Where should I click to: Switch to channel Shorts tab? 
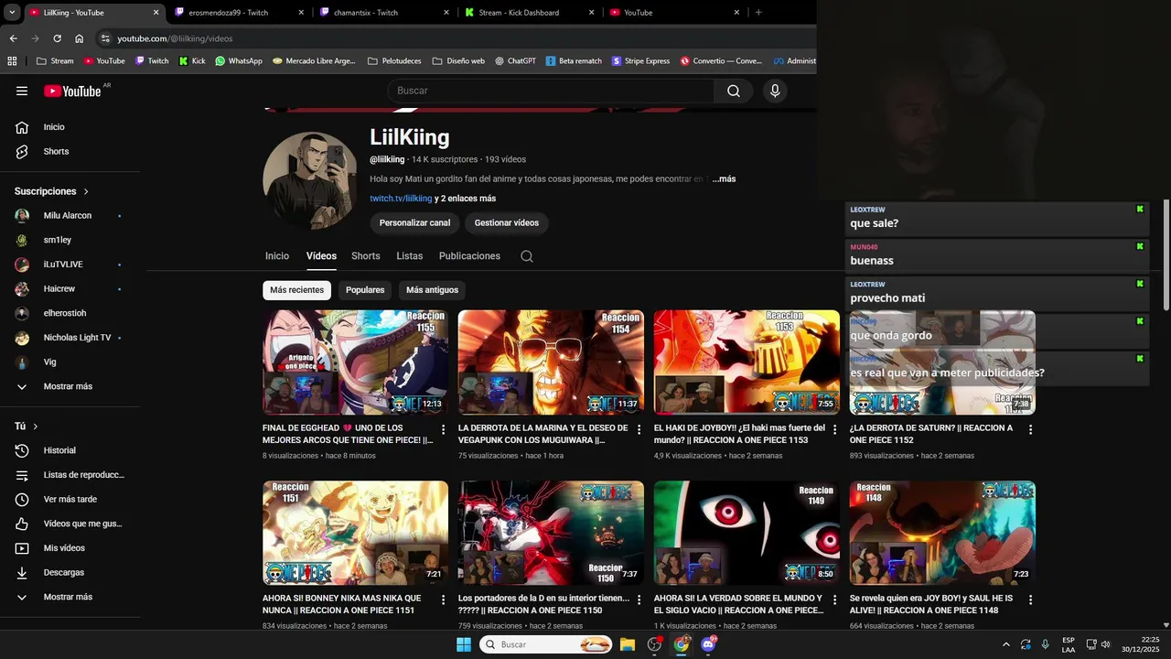tap(366, 256)
